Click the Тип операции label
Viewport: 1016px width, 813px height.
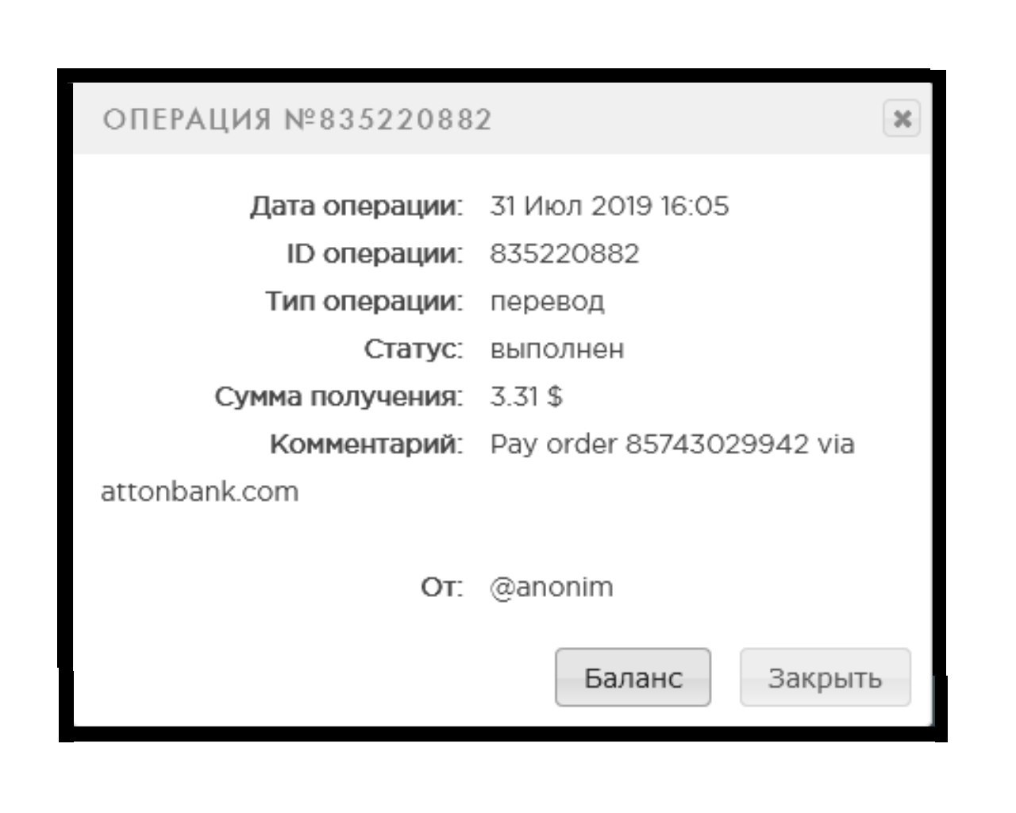click(364, 302)
